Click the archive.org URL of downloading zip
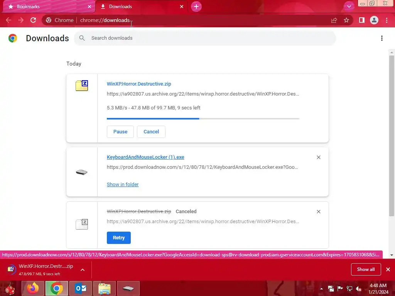The height and width of the screenshot is (296, 395). click(x=203, y=94)
